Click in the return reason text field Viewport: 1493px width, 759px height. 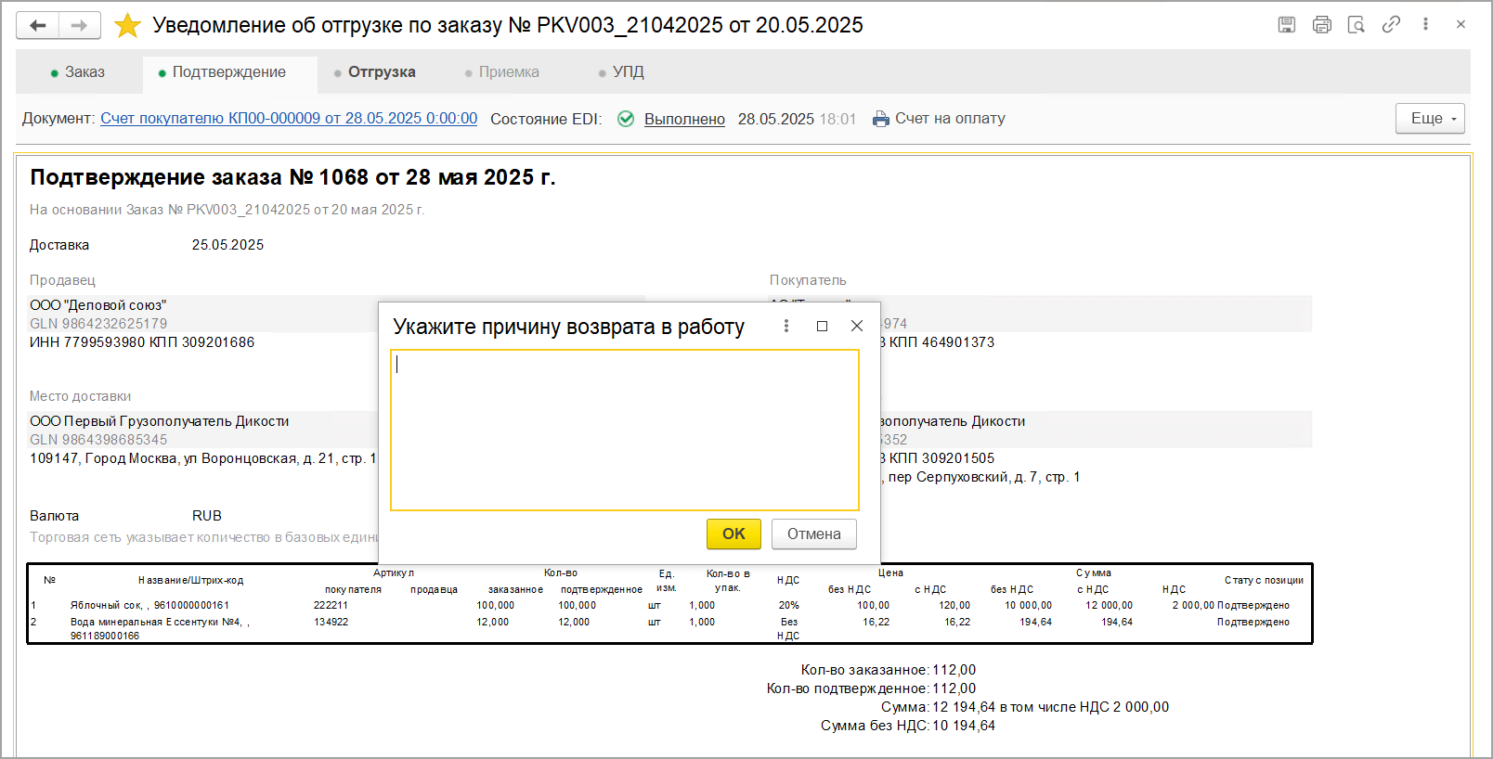pyautogui.click(x=624, y=430)
